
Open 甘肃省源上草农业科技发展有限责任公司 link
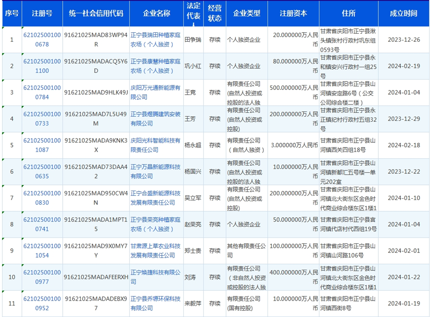[155, 250]
